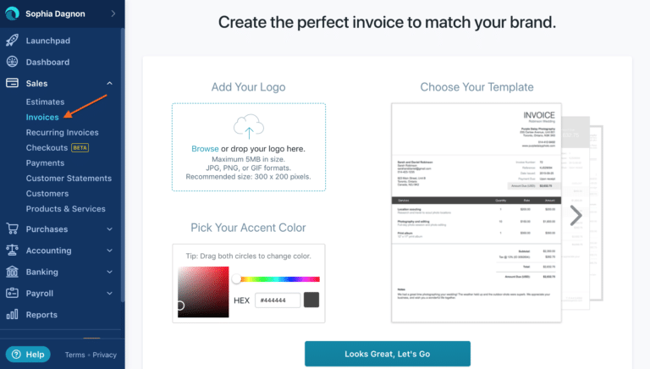
Task: Click Looks Great, Let's Go button
Action: pyautogui.click(x=387, y=354)
